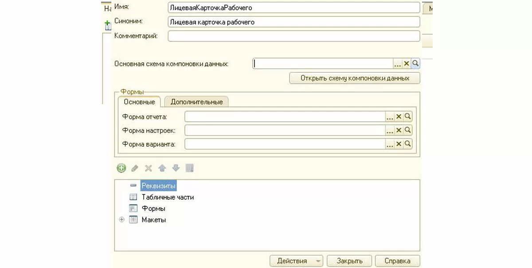The image size is (532, 268).
Task: Open magnifier for Основная схема компоновки данных
Action: [x=415, y=64]
